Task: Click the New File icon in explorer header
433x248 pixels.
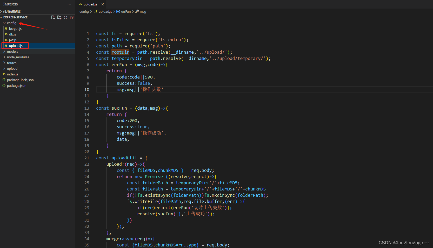Action: 53,17
